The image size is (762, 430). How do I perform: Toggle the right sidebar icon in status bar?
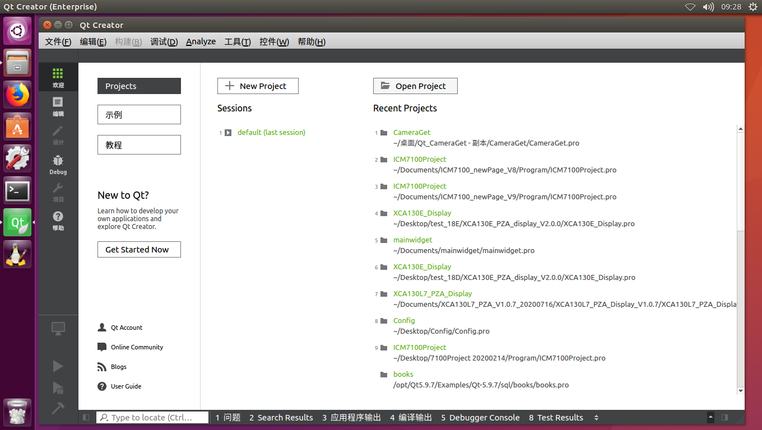[725, 418]
